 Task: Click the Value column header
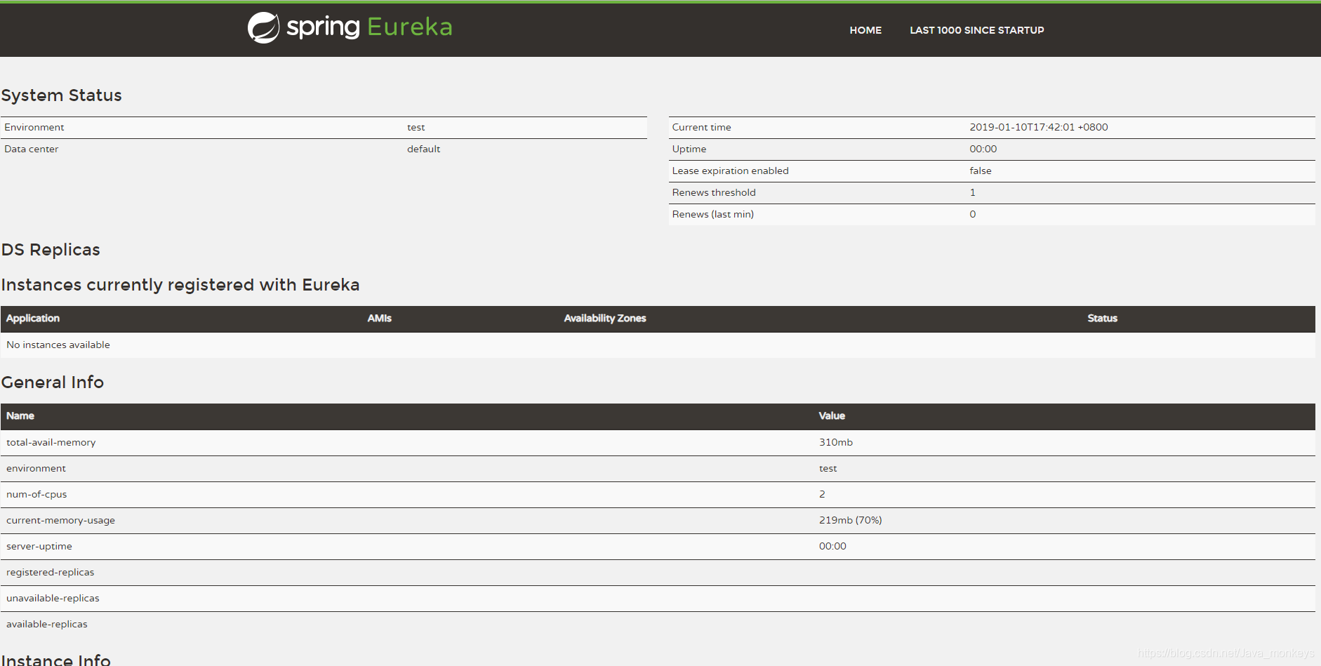(832, 416)
